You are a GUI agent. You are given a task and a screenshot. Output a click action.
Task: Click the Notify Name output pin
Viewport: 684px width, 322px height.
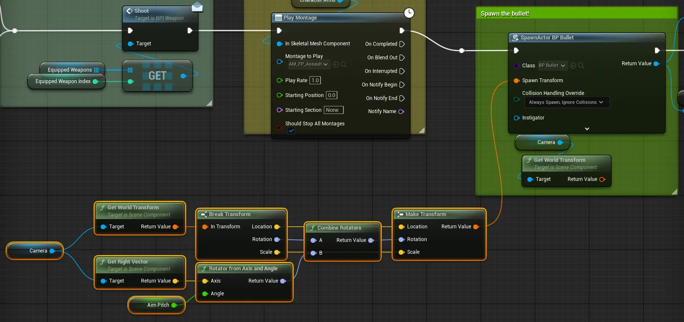(x=401, y=111)
